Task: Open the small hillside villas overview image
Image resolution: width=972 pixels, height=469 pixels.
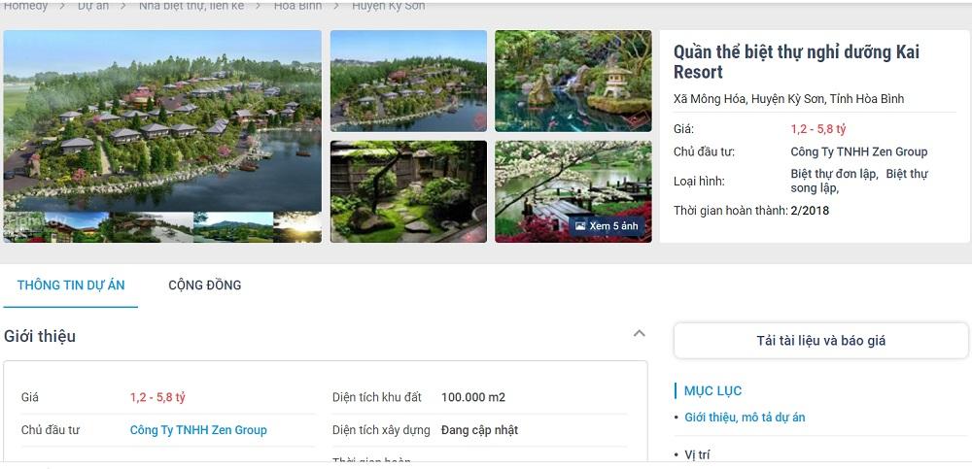Action: [408, 81]
